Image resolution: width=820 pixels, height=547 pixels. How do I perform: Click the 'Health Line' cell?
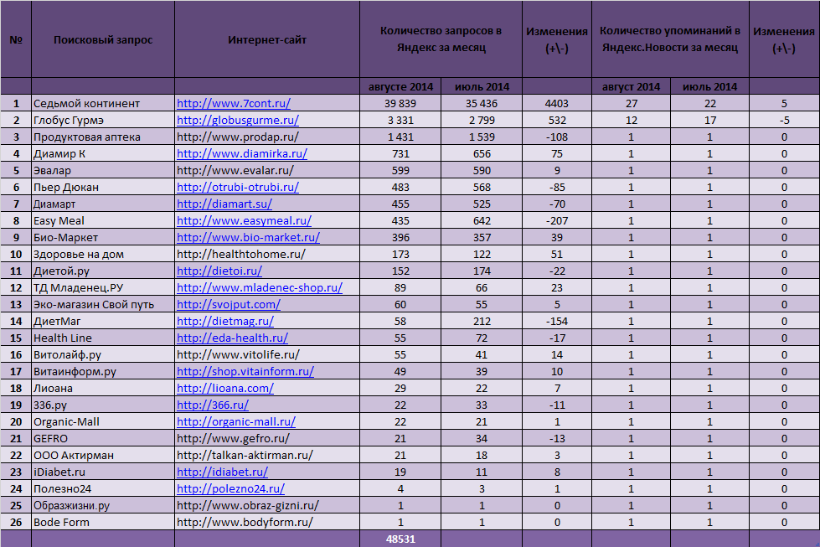pos(103,338)
